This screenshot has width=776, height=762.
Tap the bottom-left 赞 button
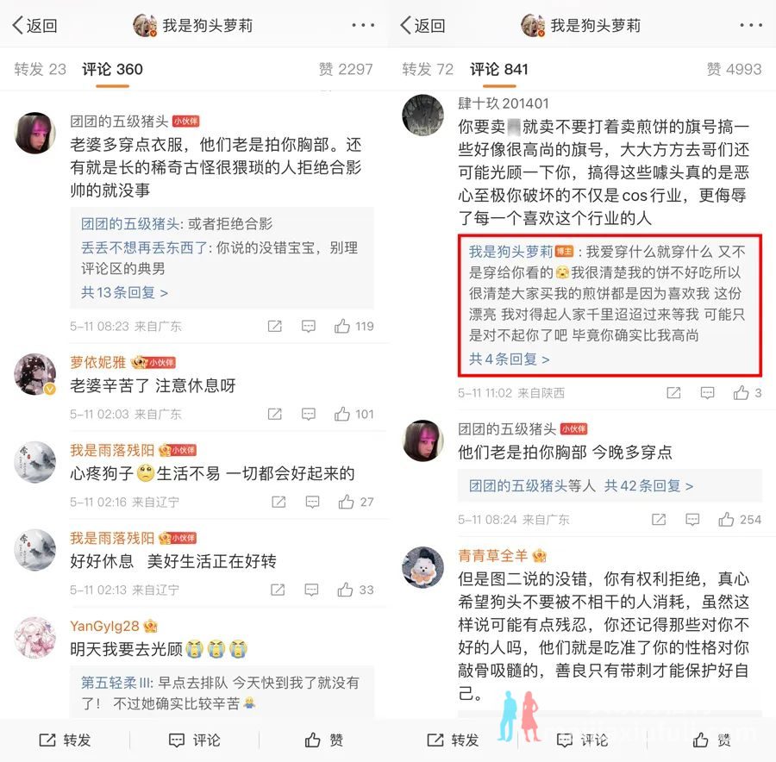pyautogui.click(x=324, y=740)
